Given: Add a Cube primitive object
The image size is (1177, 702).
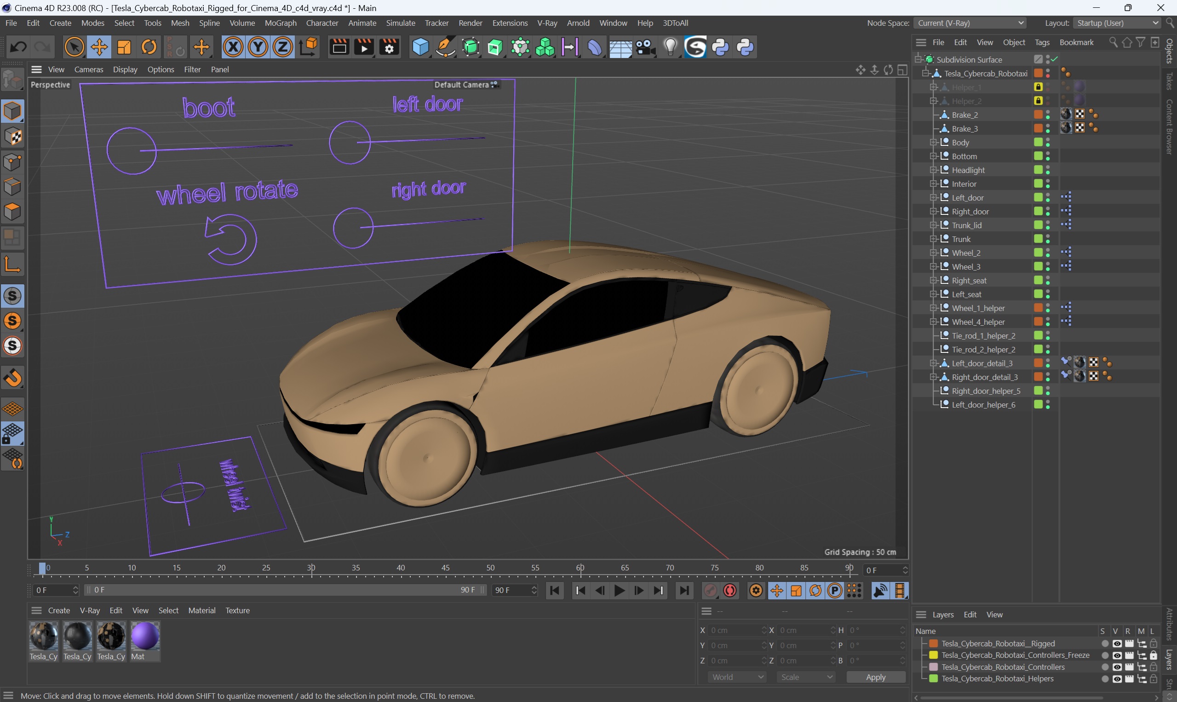Looking at the screenshot, I should click(x=420, y=47).
